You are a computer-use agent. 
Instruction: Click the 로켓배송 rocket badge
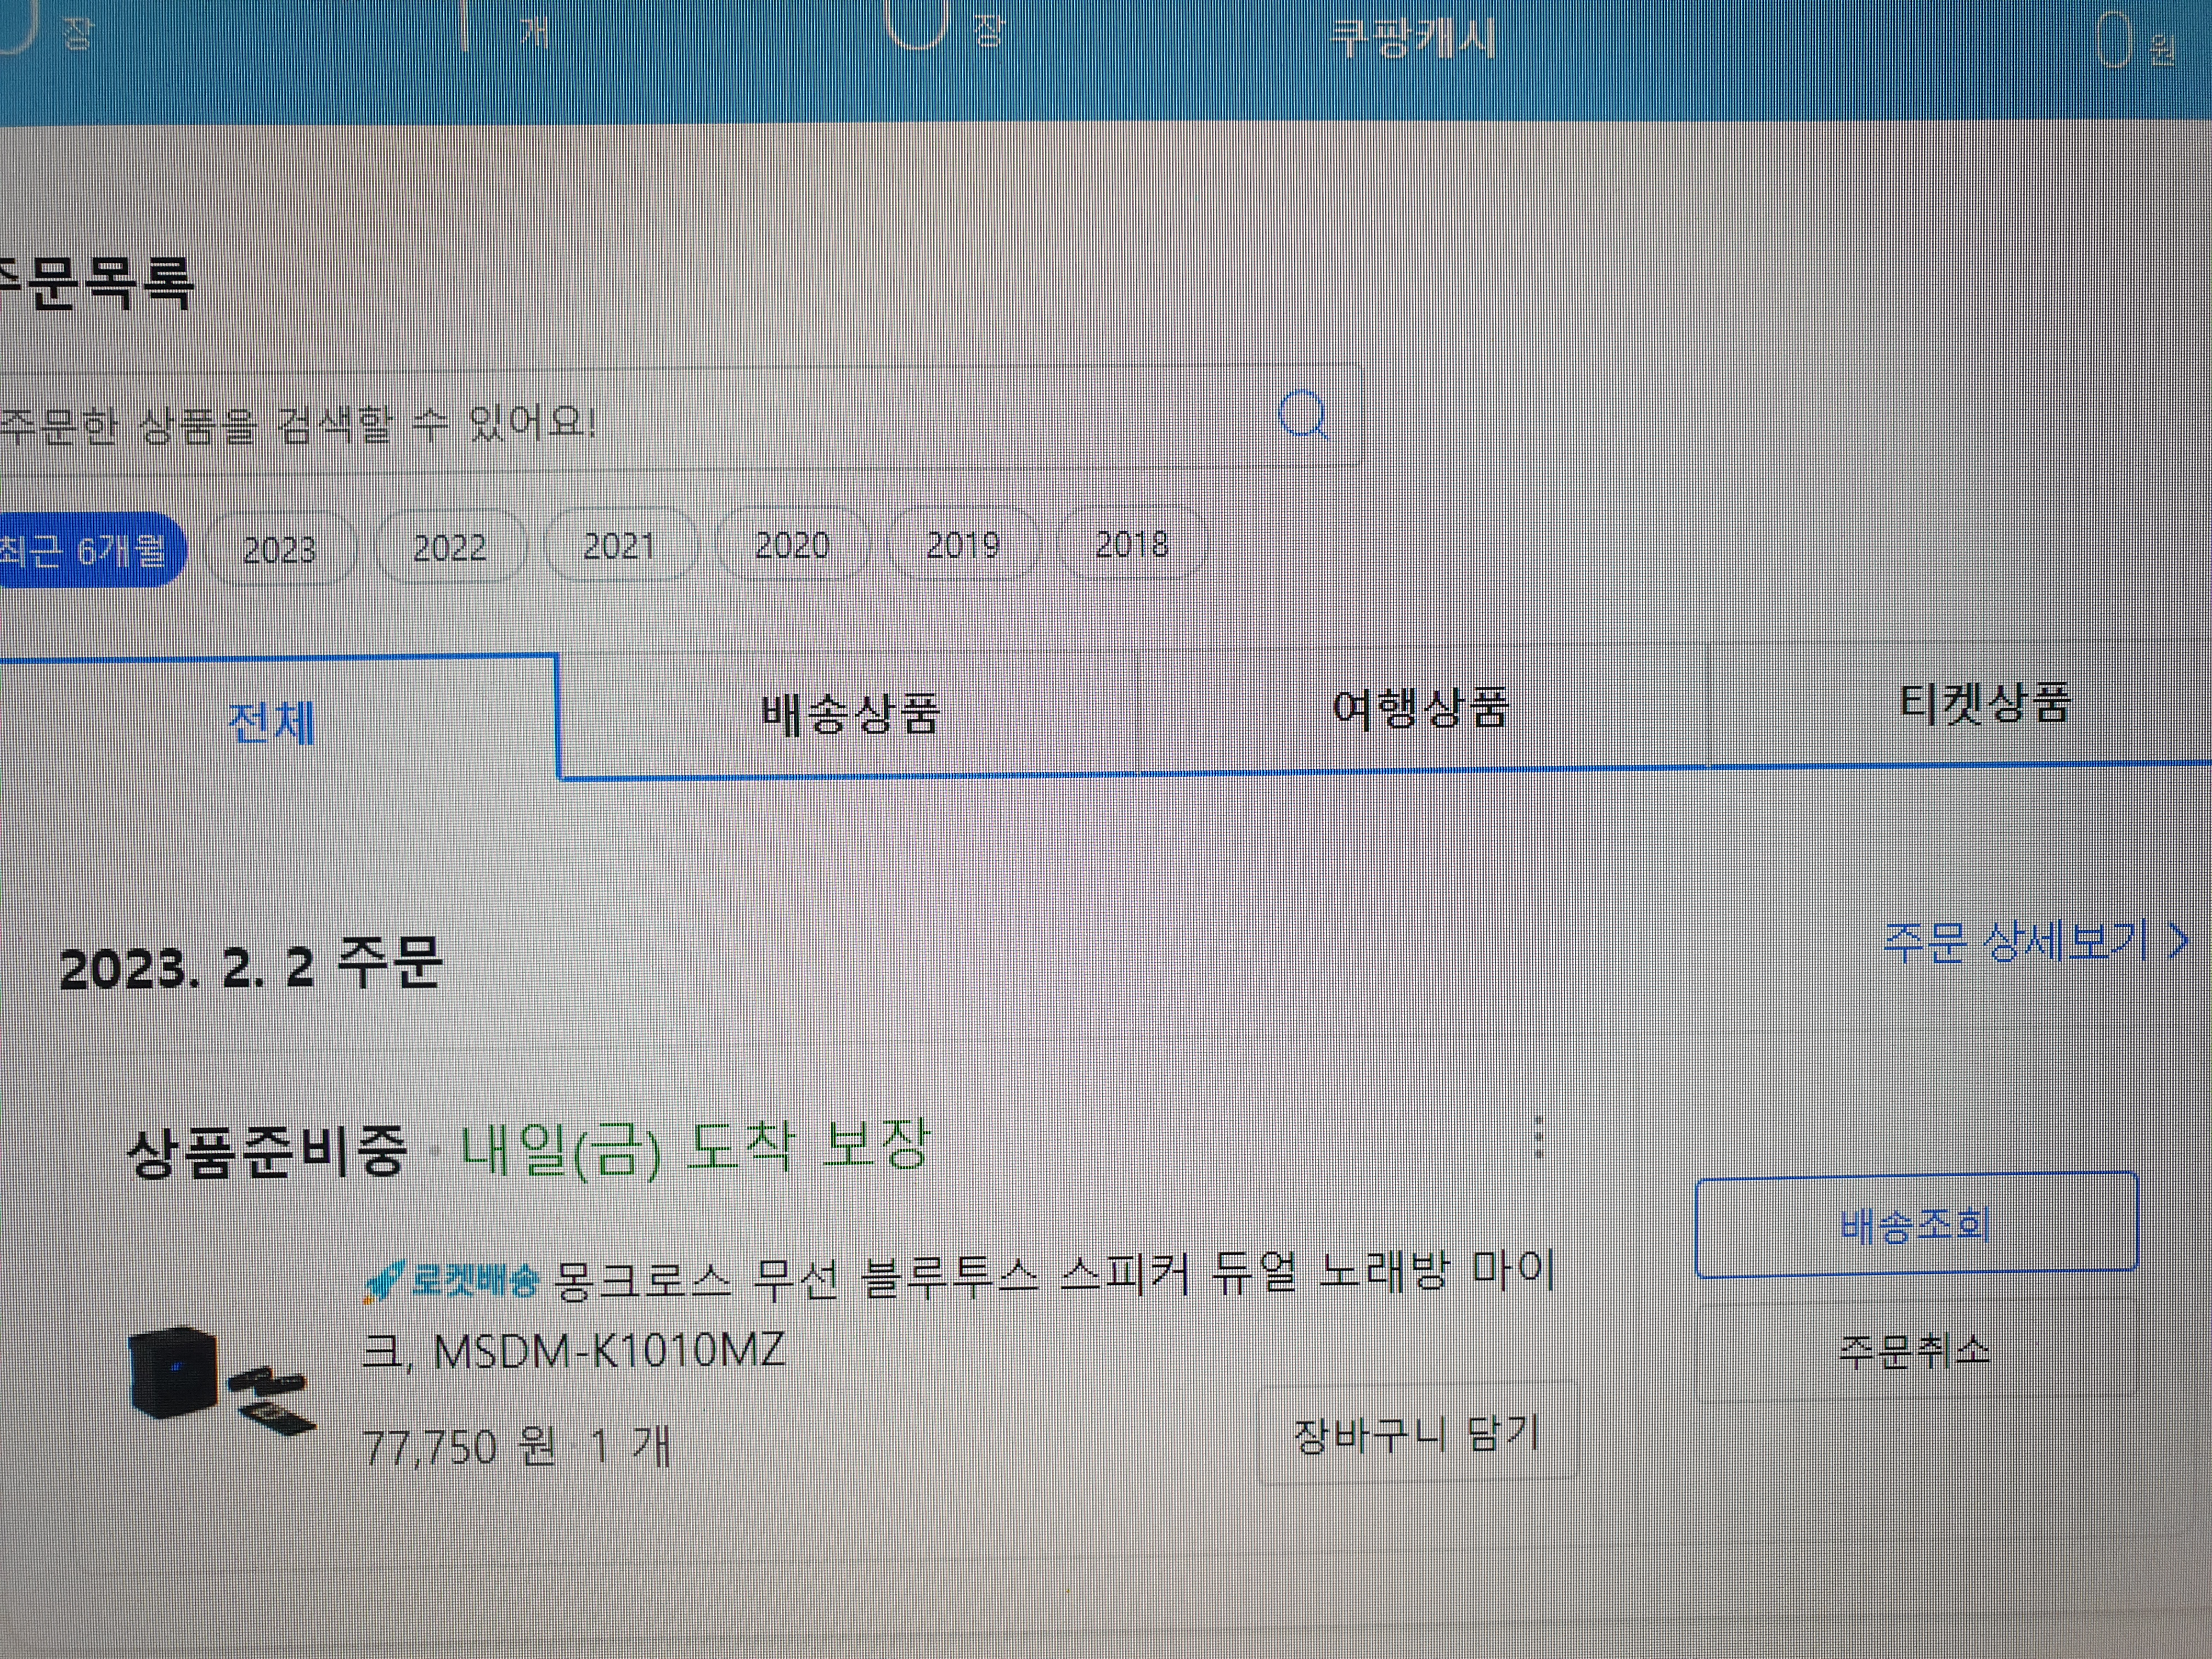click(x=450, y=1280)
